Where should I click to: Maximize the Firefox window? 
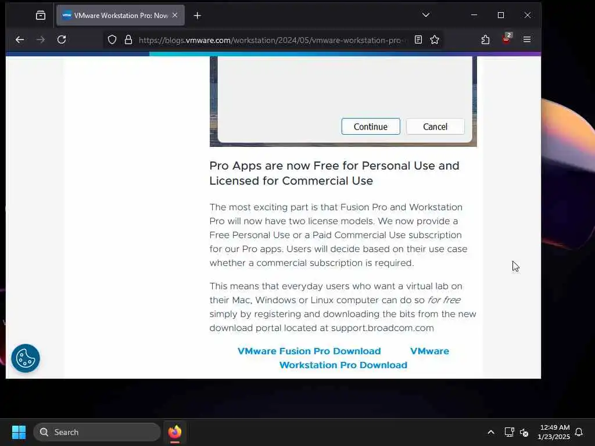[x=501, y=15]
